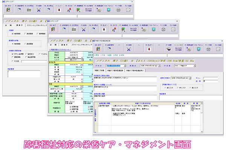
Task: Click F6 colored arrows icon in back window
Action: [x=69, y=10]
